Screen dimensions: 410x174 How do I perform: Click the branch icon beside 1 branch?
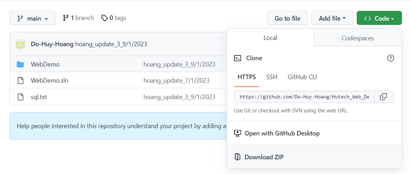pos(66,18)
